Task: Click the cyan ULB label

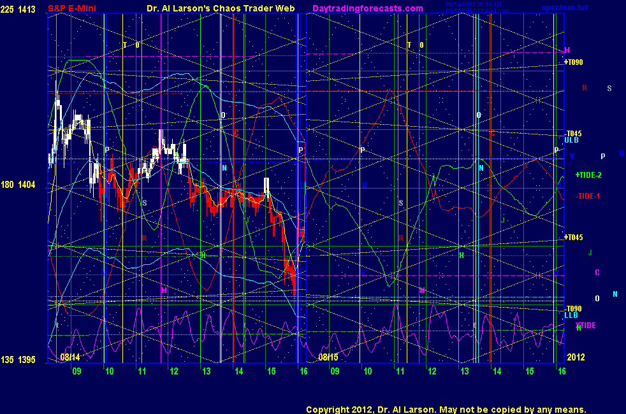Action: click(571, 140)
